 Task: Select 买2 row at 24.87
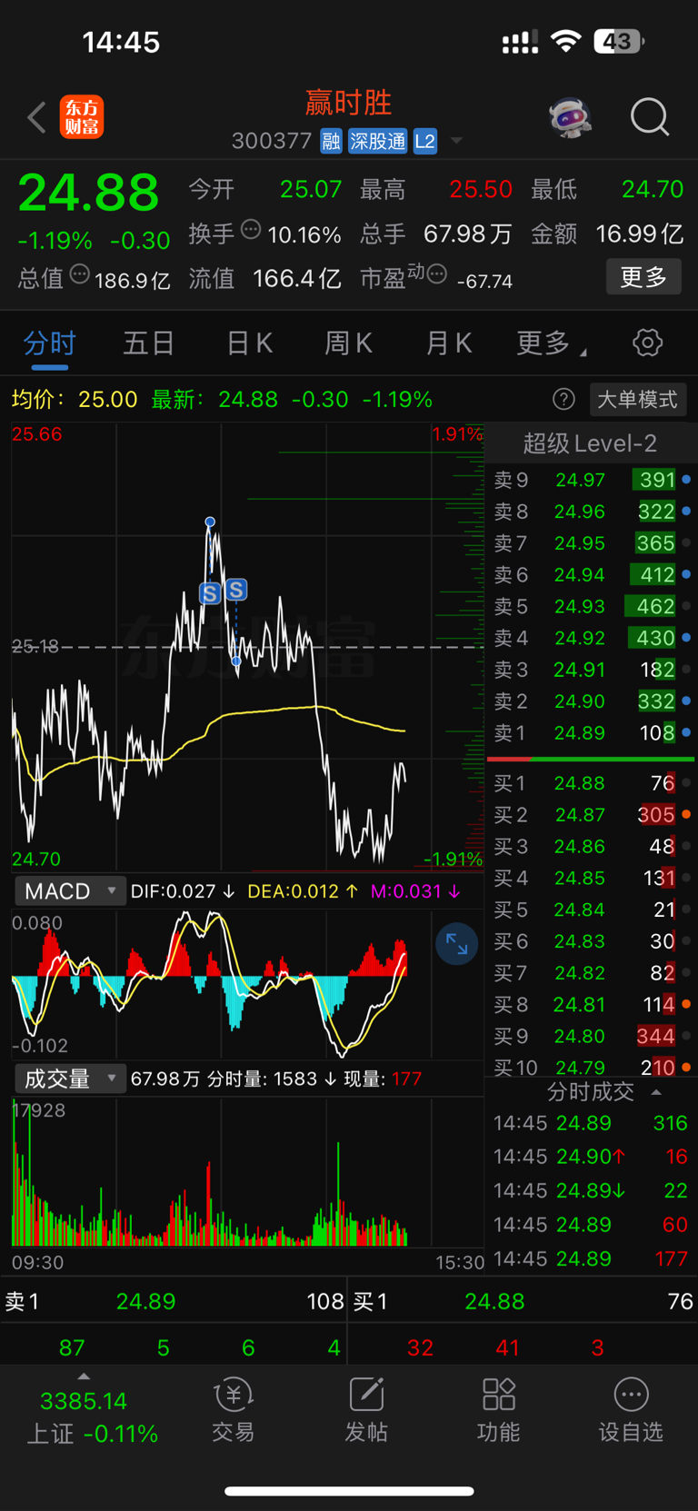(592, 815)
